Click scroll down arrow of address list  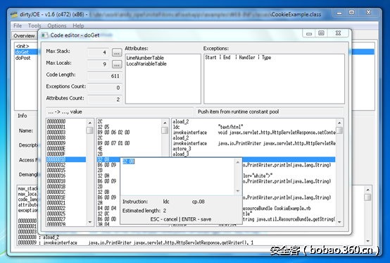click(x=90, y=221)
